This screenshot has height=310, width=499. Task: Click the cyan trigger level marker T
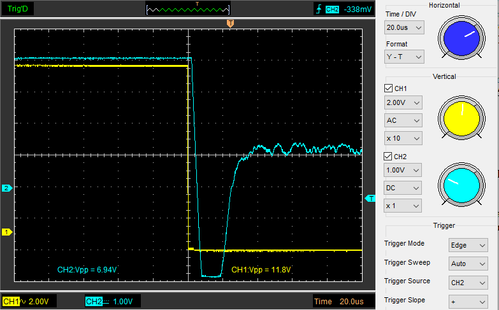pyautogui.click(x=370, y=199)
